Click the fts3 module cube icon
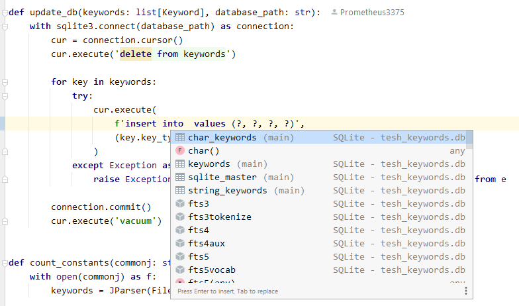Viewport: 519px width, 306px height. 179,204
